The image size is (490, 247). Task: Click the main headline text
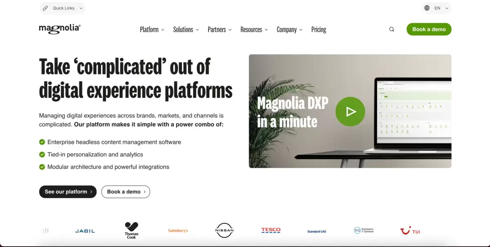click(x=136, y=79)
